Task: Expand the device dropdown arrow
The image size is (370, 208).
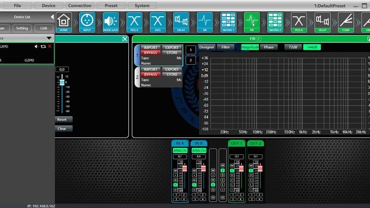Action: [49, 38]
